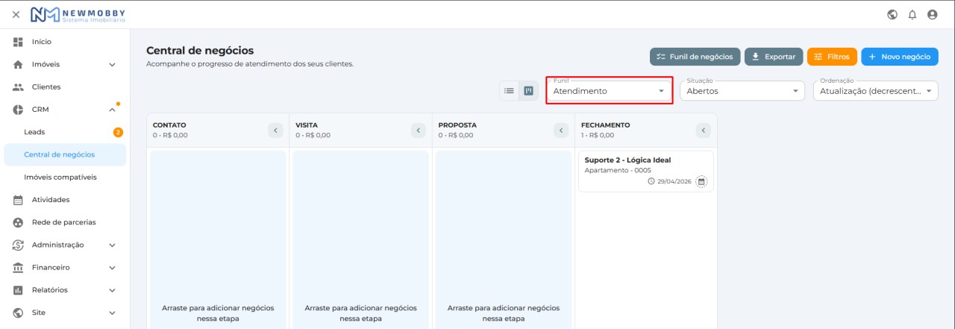Open the Situação Abertos dropdown
The image size is (955, 329).
click(742, 91)
